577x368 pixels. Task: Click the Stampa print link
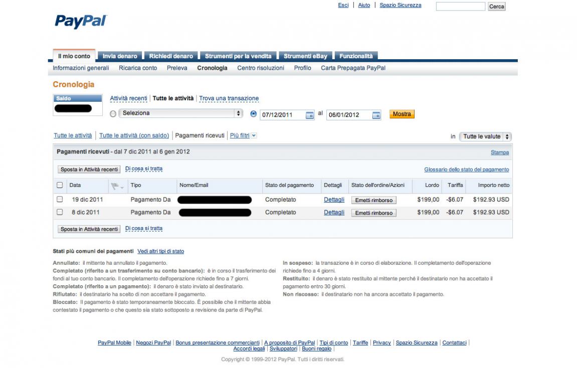(x=500, y=152)
